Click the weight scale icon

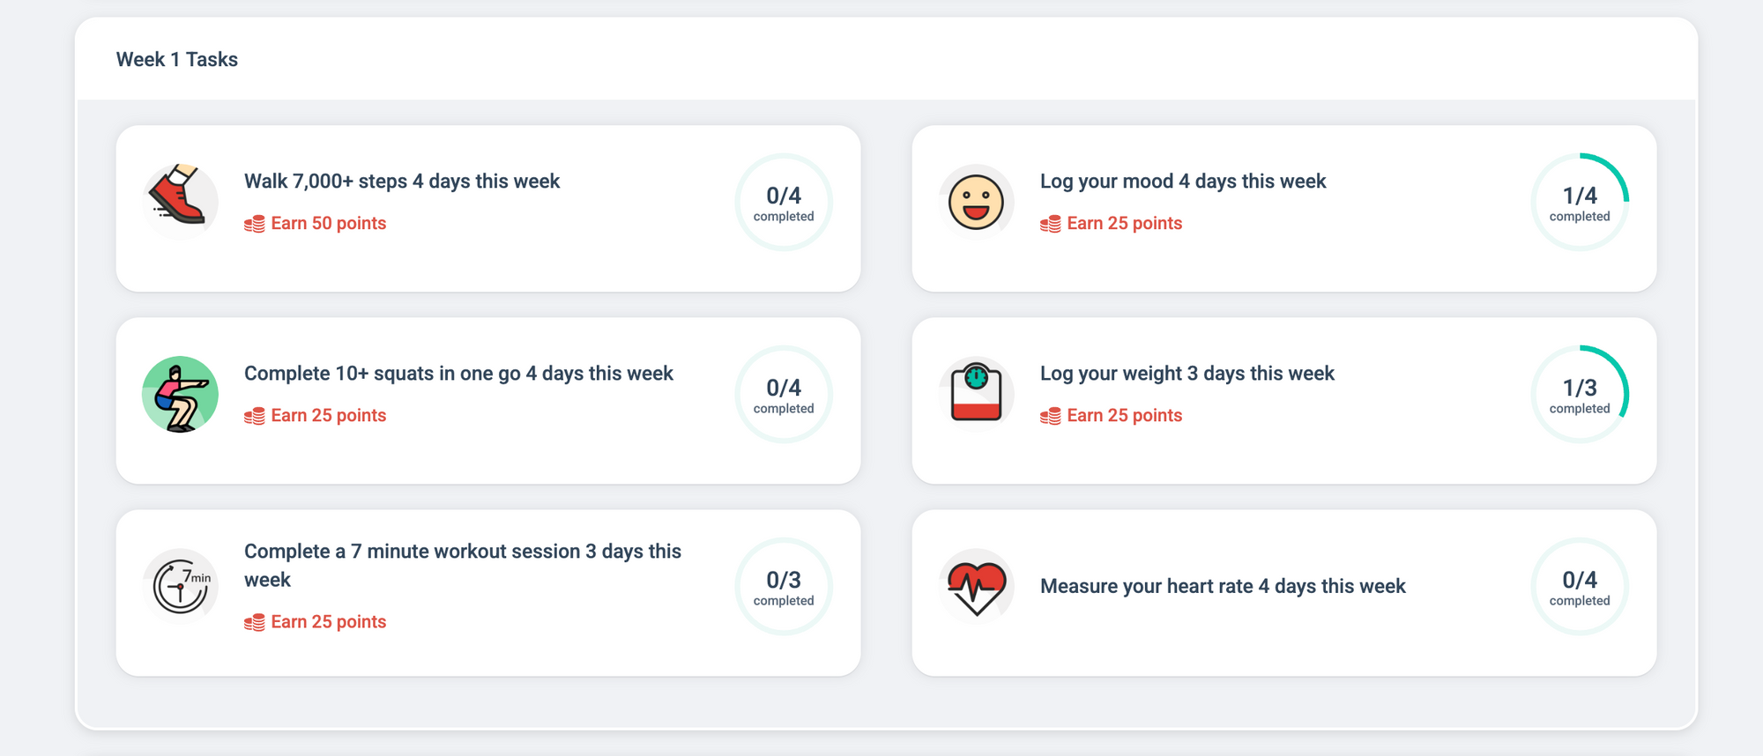point(976,394)
